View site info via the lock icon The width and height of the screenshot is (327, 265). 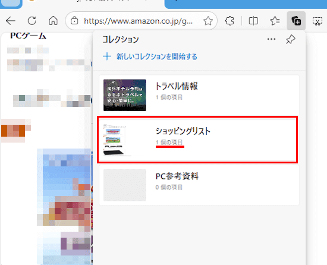[74, 21]
